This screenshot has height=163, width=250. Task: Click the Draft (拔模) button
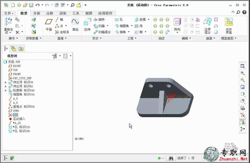[140, 20]
